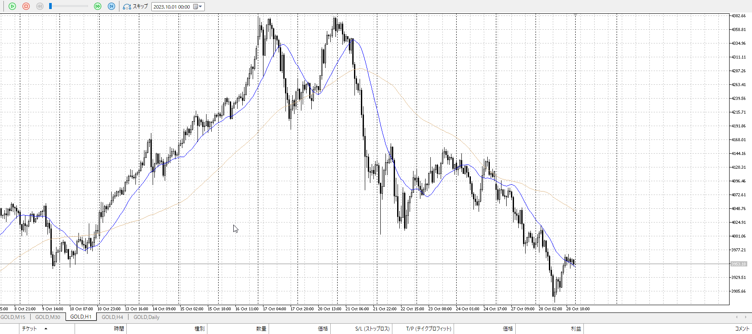Image resolution: width=752 pixels, height=334 pixels.
Task: Click the blue step-forward button
Action: [111, 6]
